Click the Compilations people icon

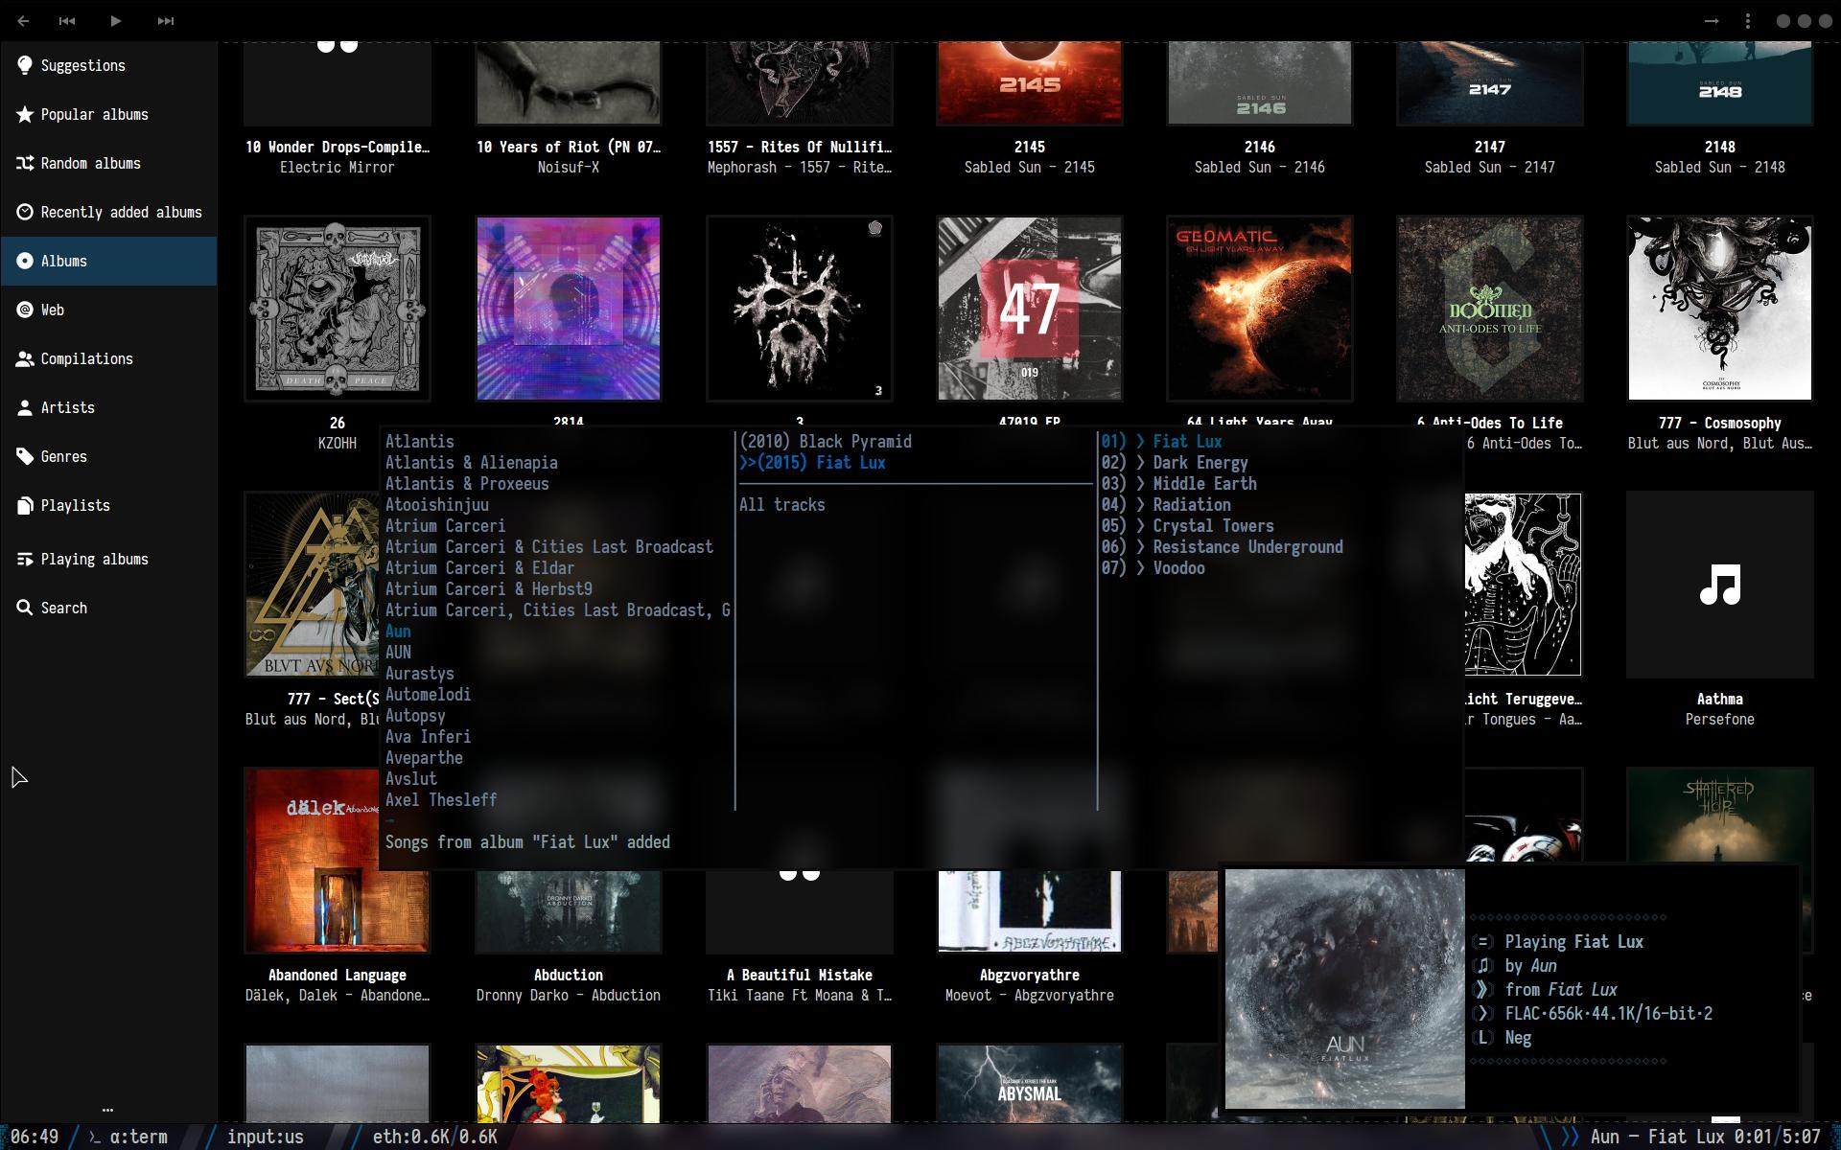coord(25,358)
